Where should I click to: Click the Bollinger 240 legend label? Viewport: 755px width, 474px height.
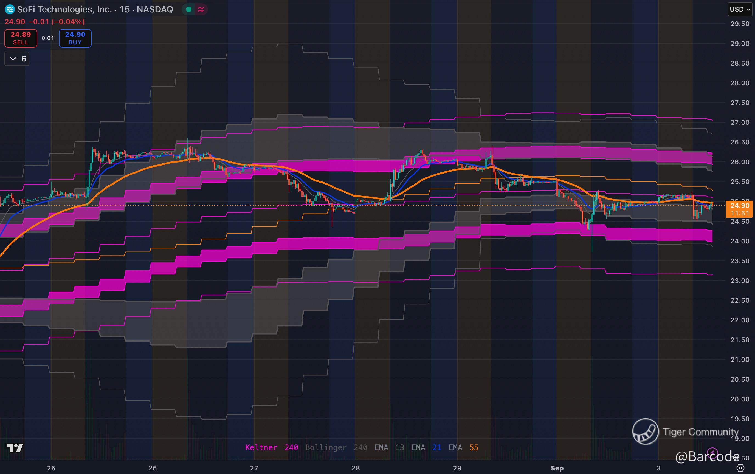336,447
